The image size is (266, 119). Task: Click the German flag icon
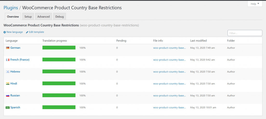pyautogui.click(x=8, y=48)
